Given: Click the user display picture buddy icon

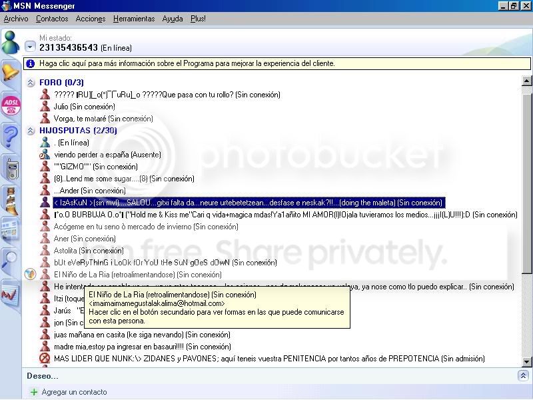Looking at the screenshot, I should click(11, 42).
